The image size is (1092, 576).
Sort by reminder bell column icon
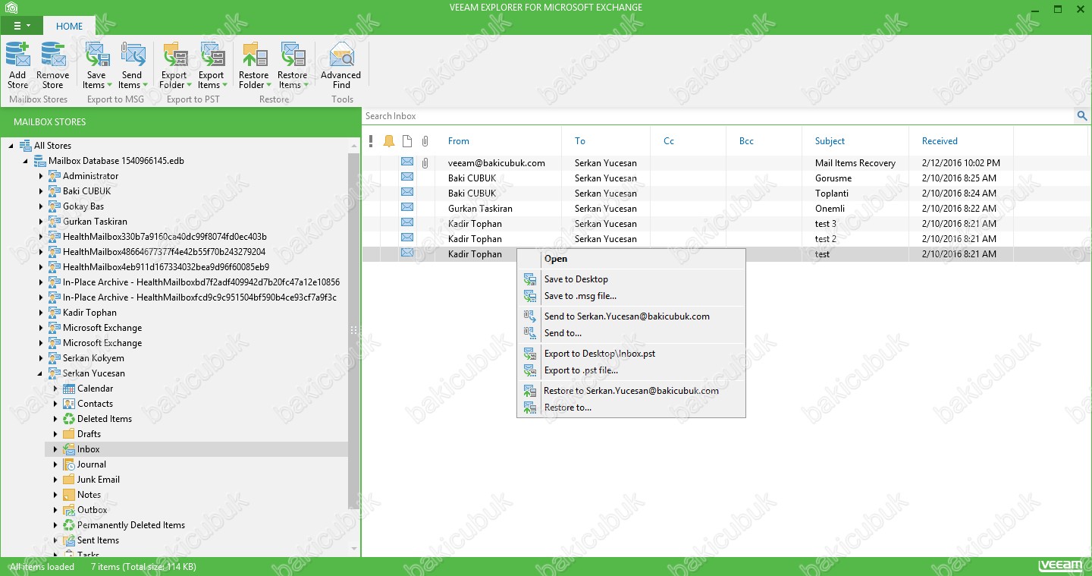tap(389, 141)
